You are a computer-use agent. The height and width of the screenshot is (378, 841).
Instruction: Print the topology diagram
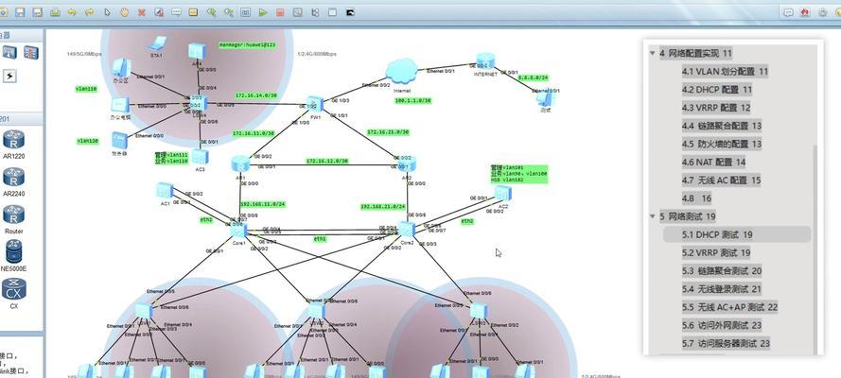coord(55,12)
